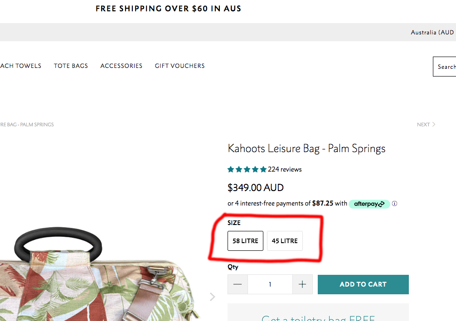Image resolution: width=456 pixels, height=321 pixels.
Task: Go to NEXT product link
Action: (x=426, y=125)
